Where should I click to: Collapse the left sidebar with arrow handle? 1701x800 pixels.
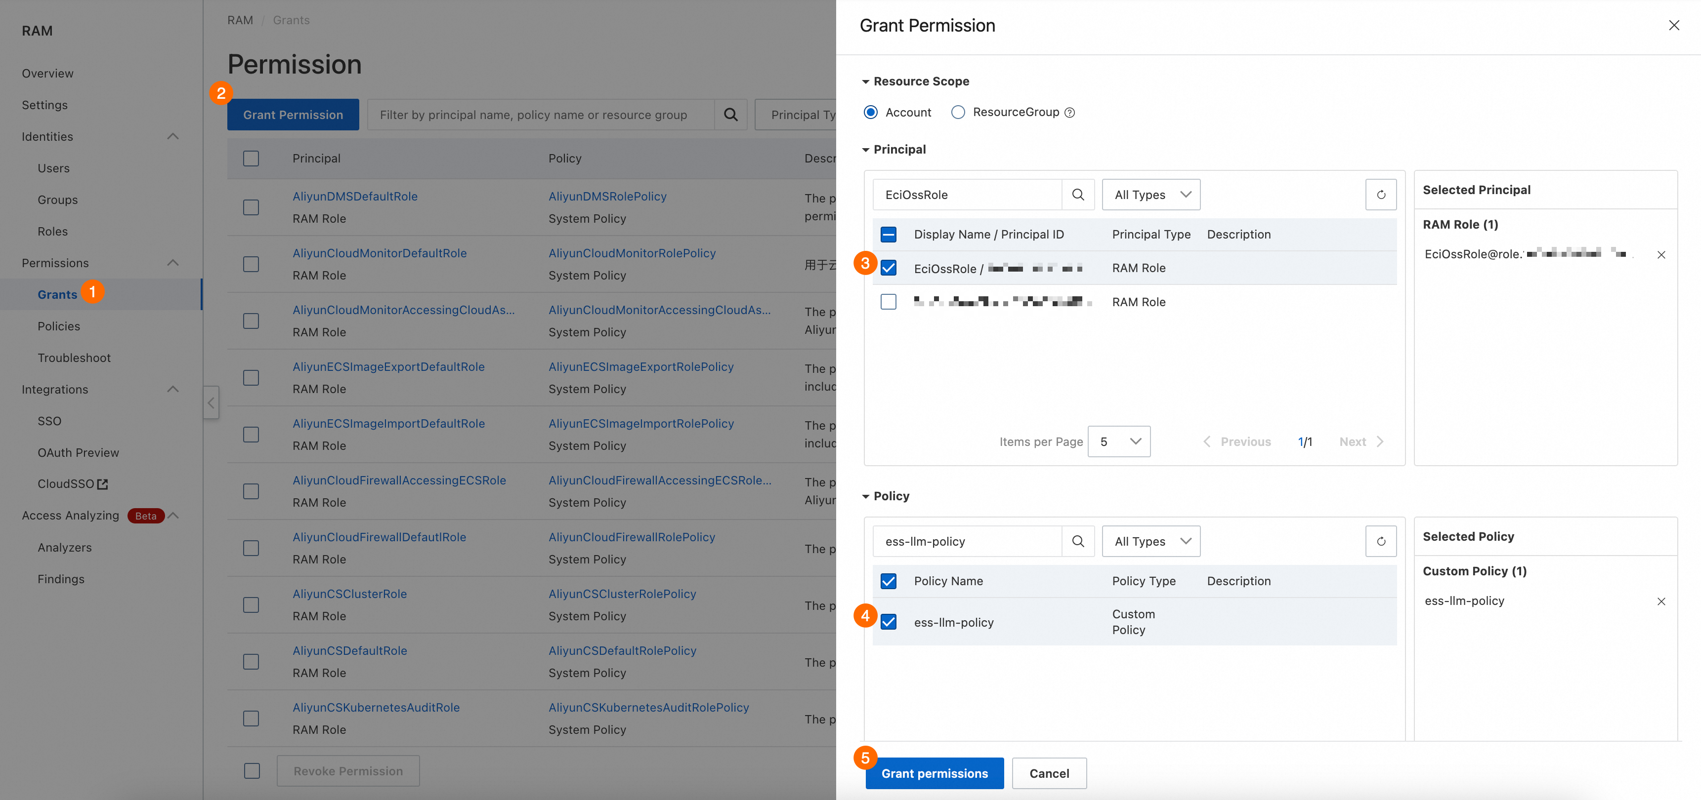click(x=211, y=402)
